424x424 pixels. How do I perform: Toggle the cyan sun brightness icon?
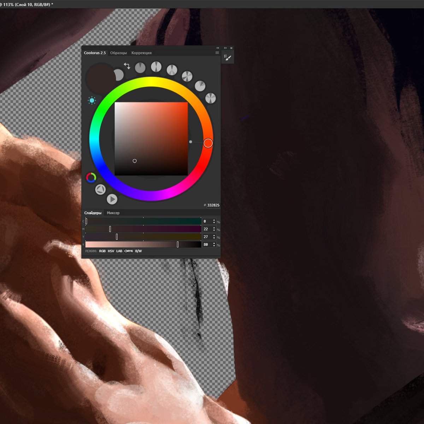tap(92, 101)
